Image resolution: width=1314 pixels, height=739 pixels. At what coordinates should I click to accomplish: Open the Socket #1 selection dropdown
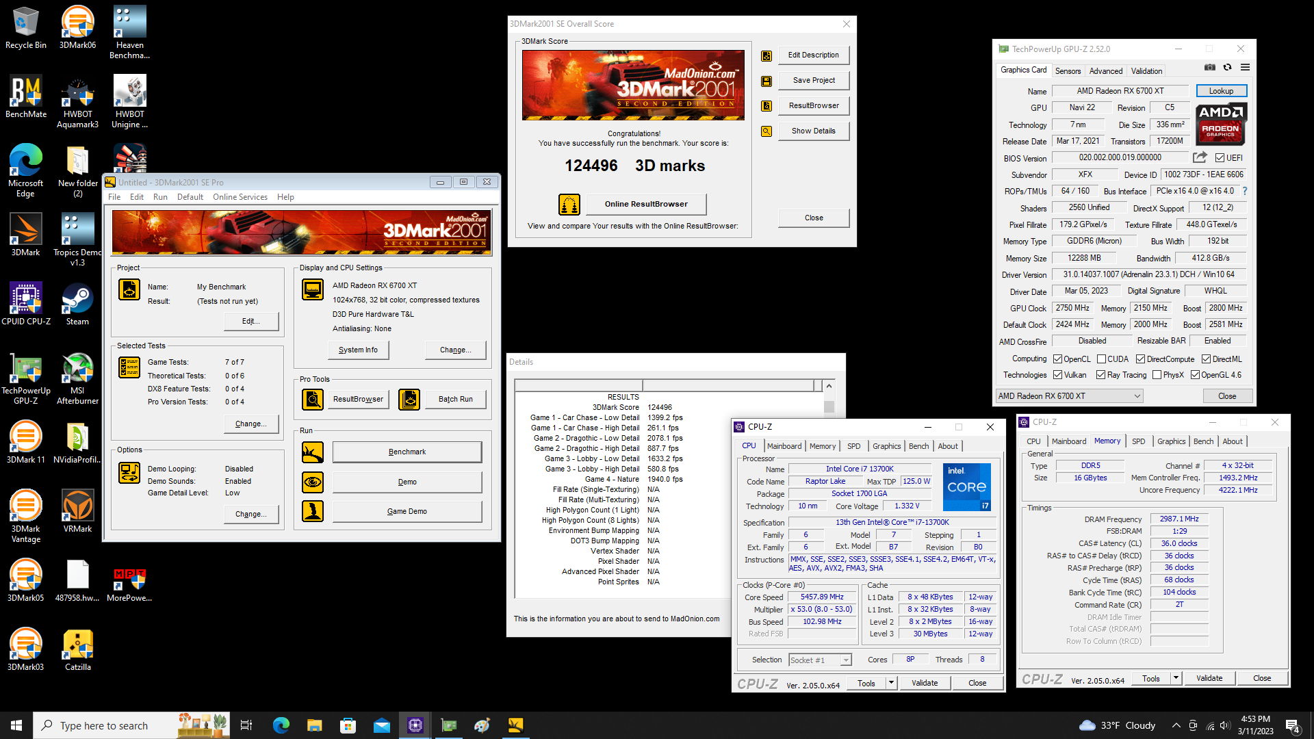tap(819, 660)
